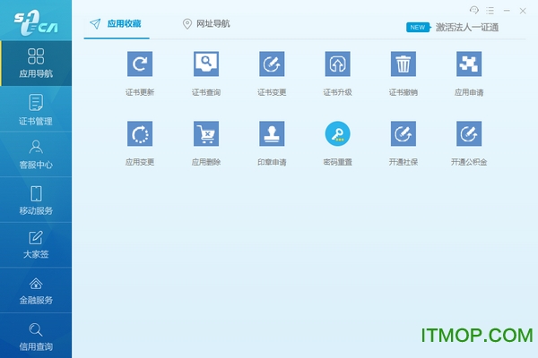Open 移动服务 sidebar section
This screenshot has height=358, width=538.
pos(36,199)
